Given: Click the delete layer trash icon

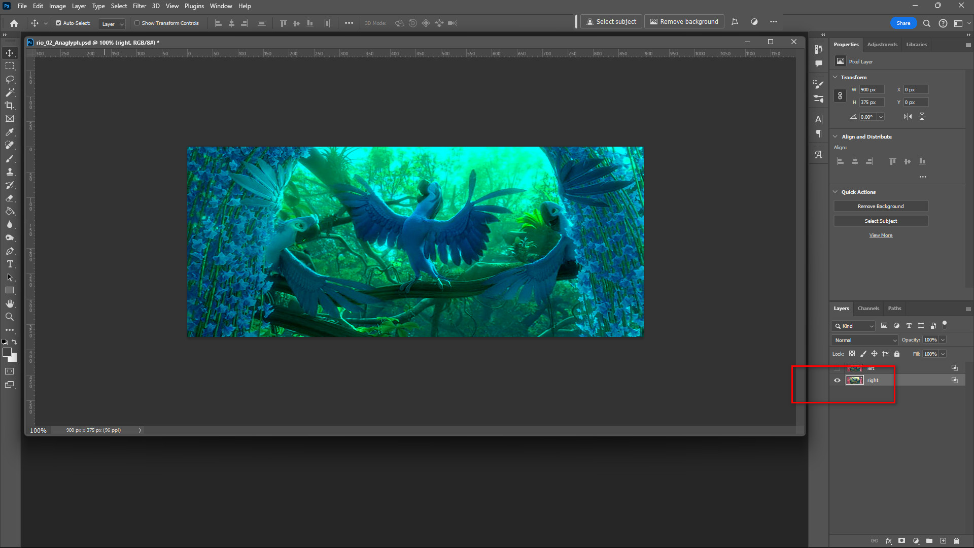Looking at the screenshot, I should click(x=956, y=541).
